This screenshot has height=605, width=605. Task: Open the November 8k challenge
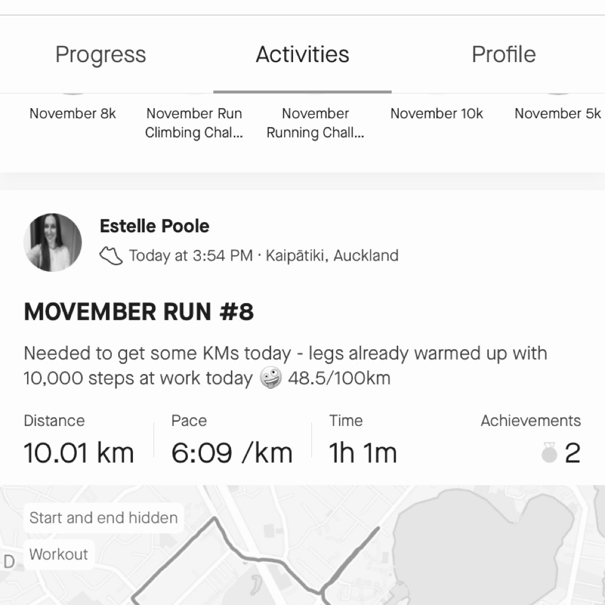point(73,113)
